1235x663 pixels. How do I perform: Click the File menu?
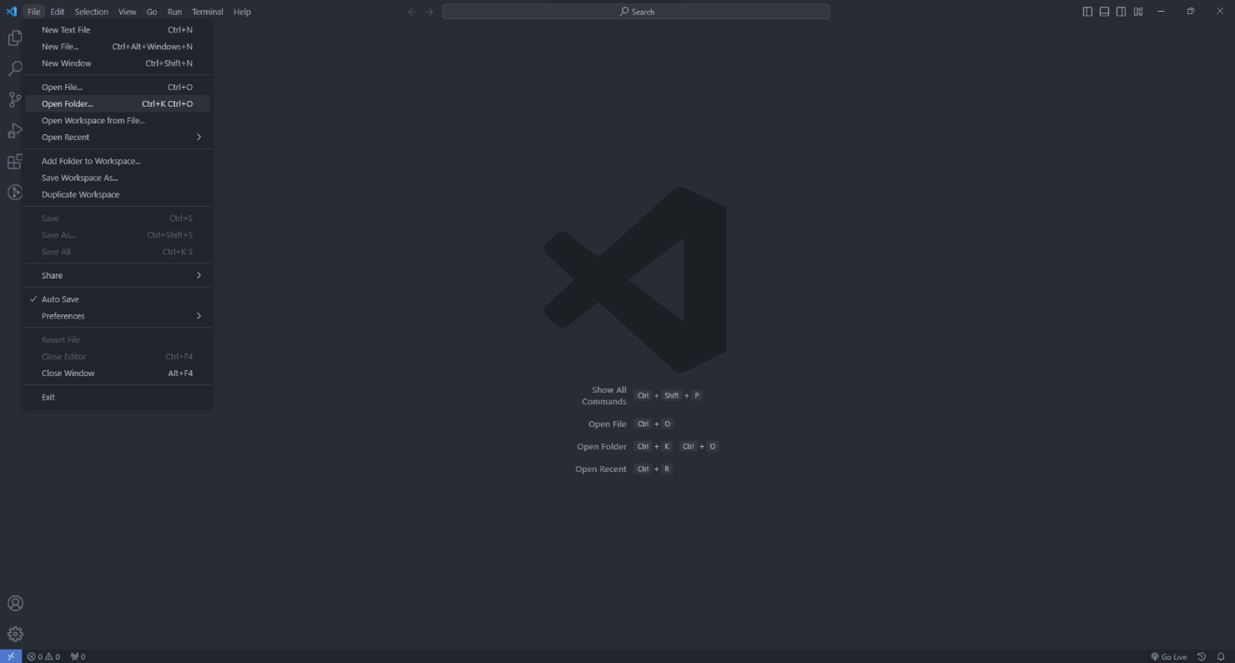tap(33, 12)
